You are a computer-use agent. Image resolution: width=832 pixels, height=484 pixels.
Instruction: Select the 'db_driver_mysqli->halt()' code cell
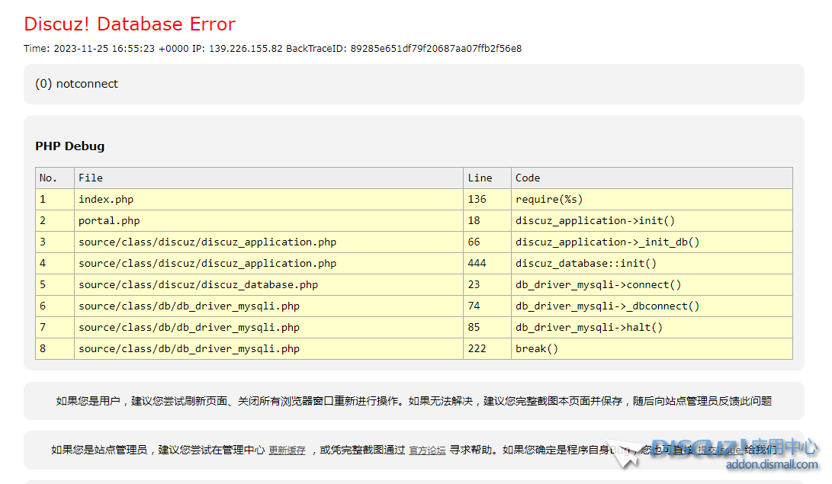(651, 328)
